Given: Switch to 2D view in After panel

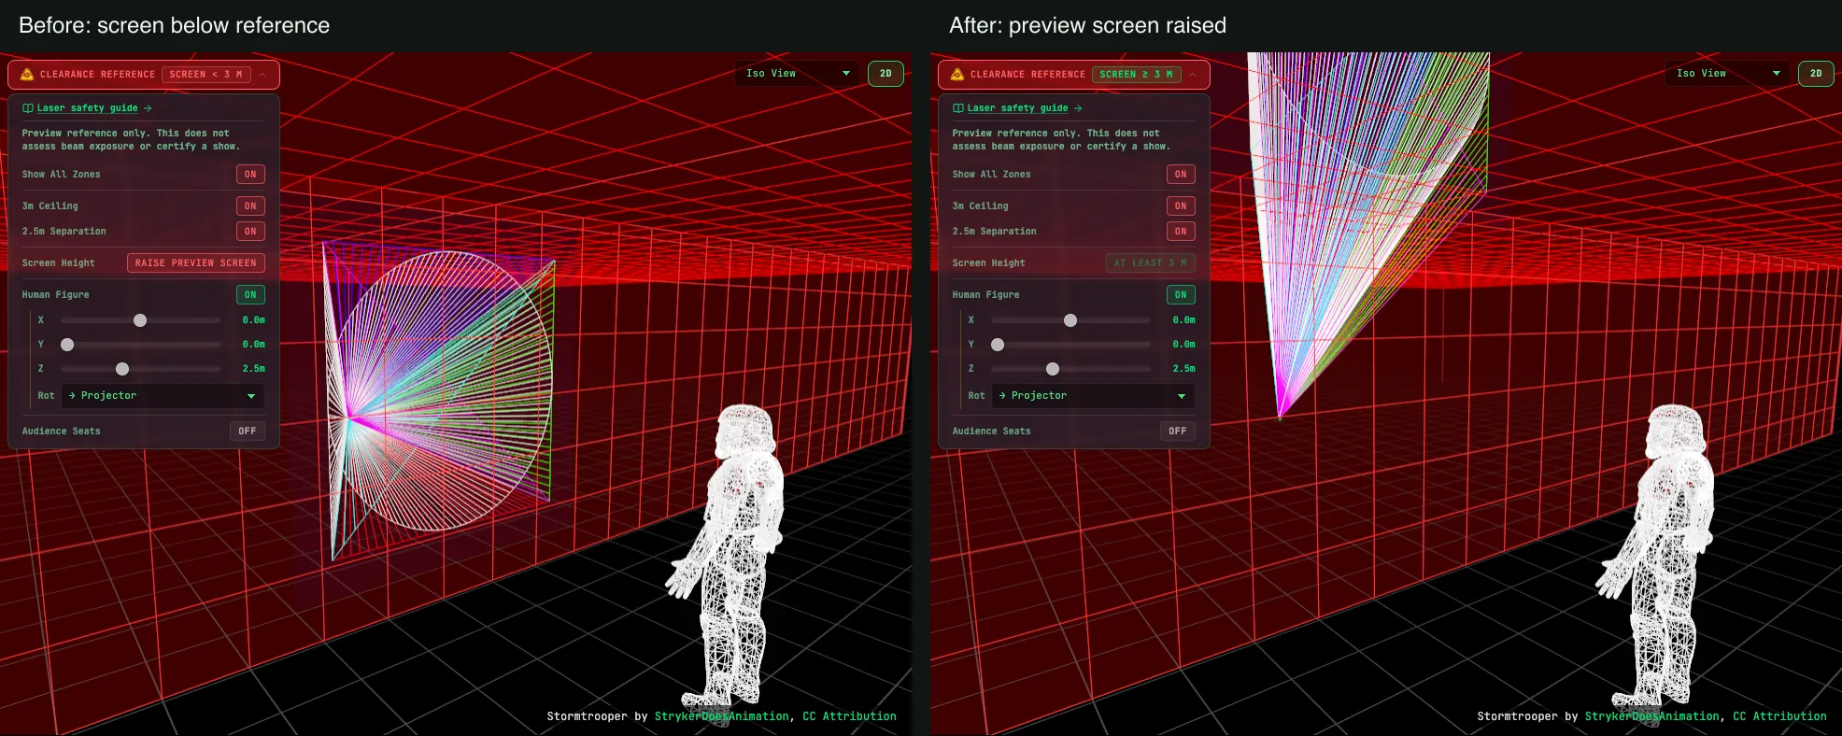Looking at the screenshot, I should click(1816, 74).
